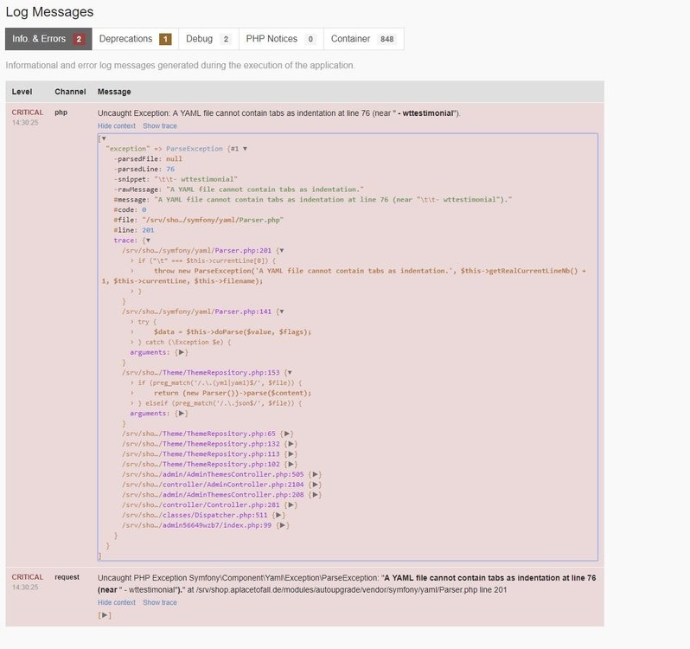Expand the ThemeRepository.php:132 frame

[x=291, y=444]
